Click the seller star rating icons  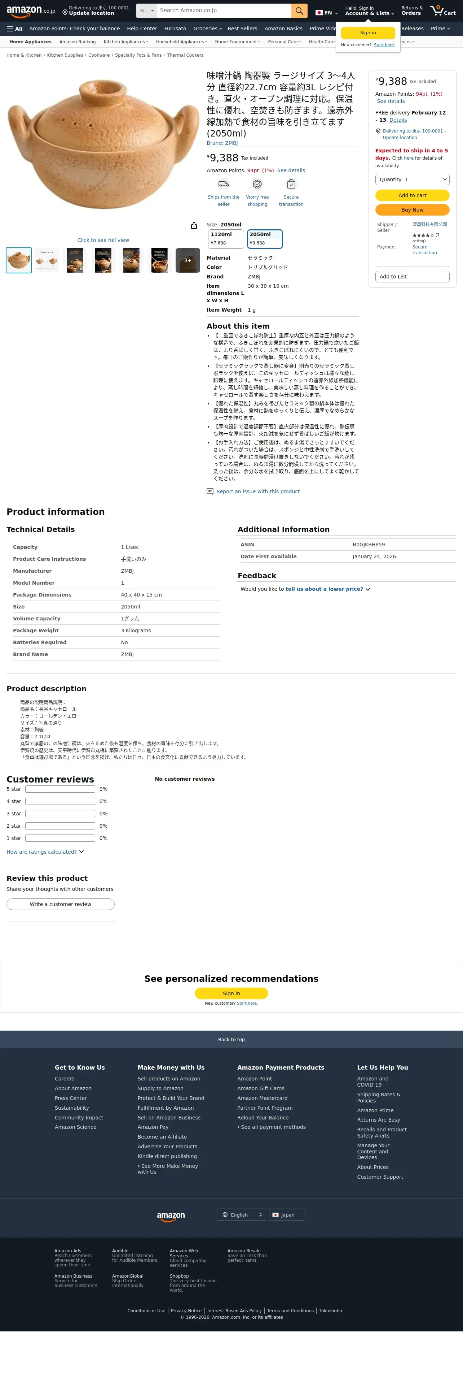pyautogui.click(x=423, y=235)
